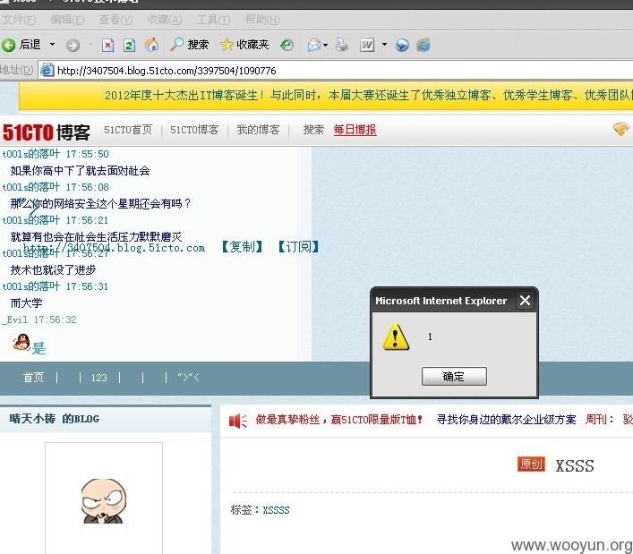
Task: Refresh the page with green arrows icon
Action: [x=129, y=45]
